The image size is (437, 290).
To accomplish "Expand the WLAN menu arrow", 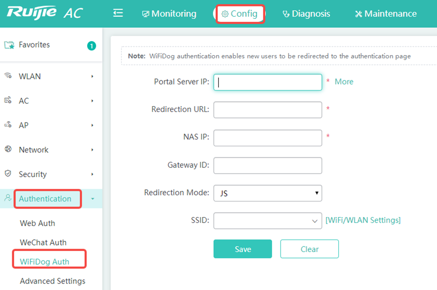I will point(92,76).
